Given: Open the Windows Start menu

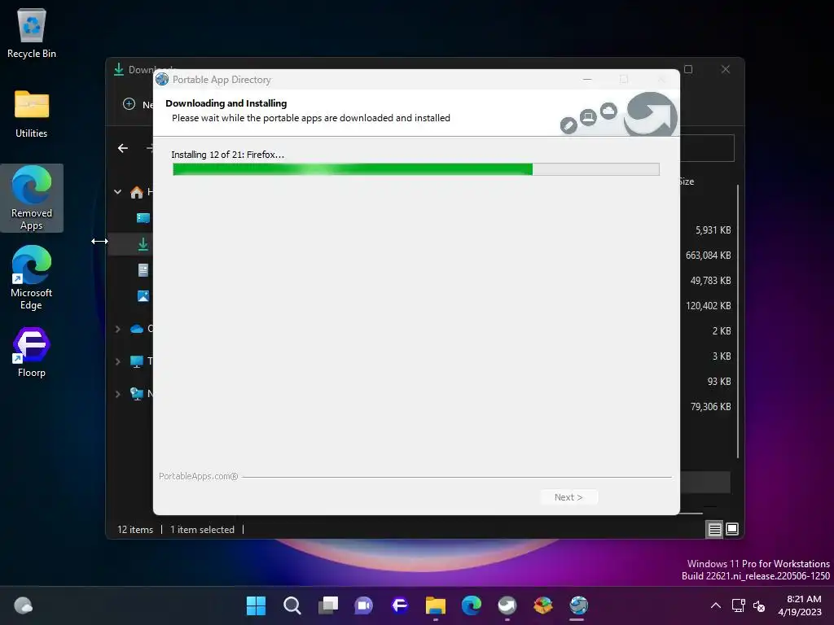Looking at the screenshot, I should [256, 605].
